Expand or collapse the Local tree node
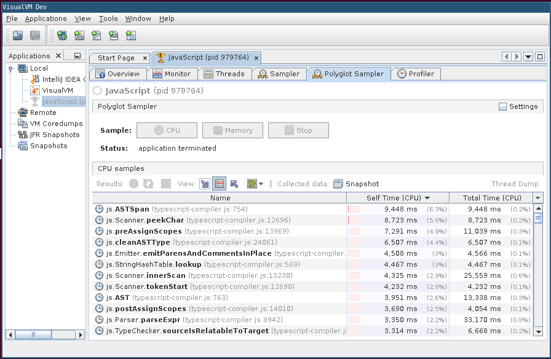Image resolution: width=551 pixels, height=359 pixels. 10,68
